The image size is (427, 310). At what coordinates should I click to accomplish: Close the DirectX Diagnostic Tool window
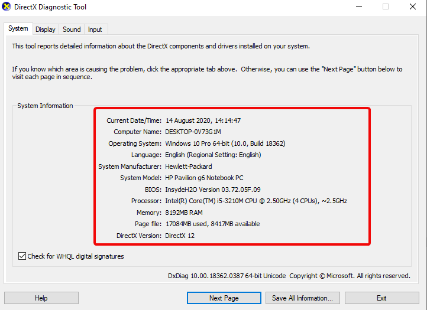pos(413,7)
